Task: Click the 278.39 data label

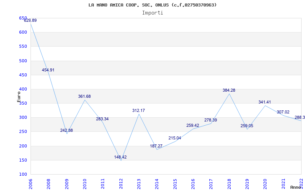Action: (x=211, y=120)
